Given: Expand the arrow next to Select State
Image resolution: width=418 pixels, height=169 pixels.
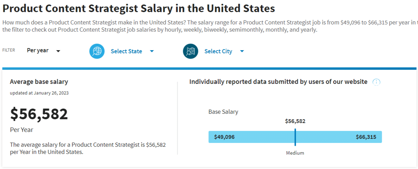Looking at the screenshot, I should coord(152,51).
